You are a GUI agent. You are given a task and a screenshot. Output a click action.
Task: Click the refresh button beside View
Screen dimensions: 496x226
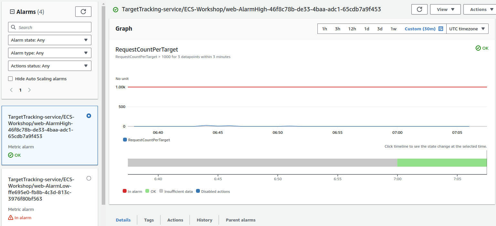pyautogui.click(x=419, y=9)
